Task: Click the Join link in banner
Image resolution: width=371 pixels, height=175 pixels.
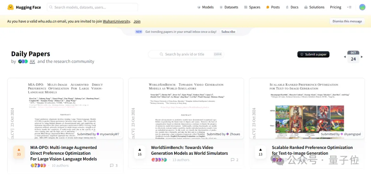Action: [x=137, y=21]
